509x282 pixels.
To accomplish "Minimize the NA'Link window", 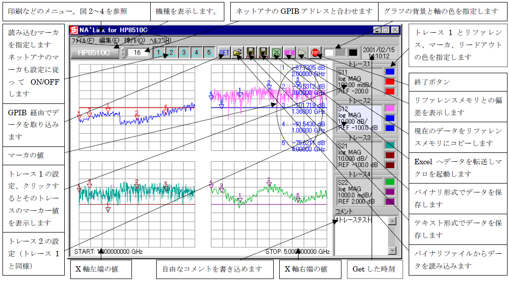I will point(377,30).
